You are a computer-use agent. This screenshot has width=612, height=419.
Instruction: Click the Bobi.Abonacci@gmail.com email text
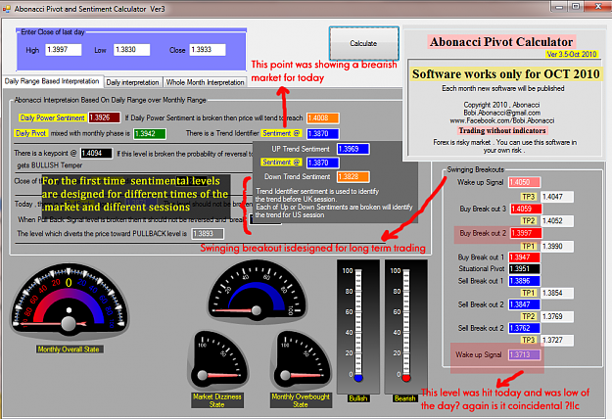502,113
